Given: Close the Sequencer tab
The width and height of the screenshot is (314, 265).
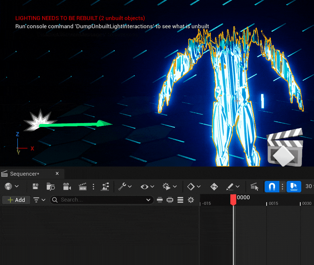Looking at the screenshot, I should click(57, 173).
